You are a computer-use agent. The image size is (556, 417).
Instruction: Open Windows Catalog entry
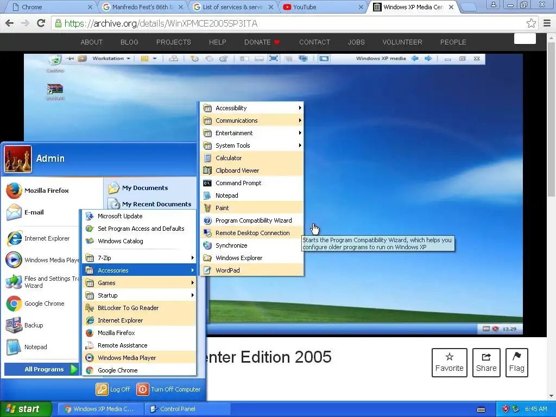click(139, 241)
